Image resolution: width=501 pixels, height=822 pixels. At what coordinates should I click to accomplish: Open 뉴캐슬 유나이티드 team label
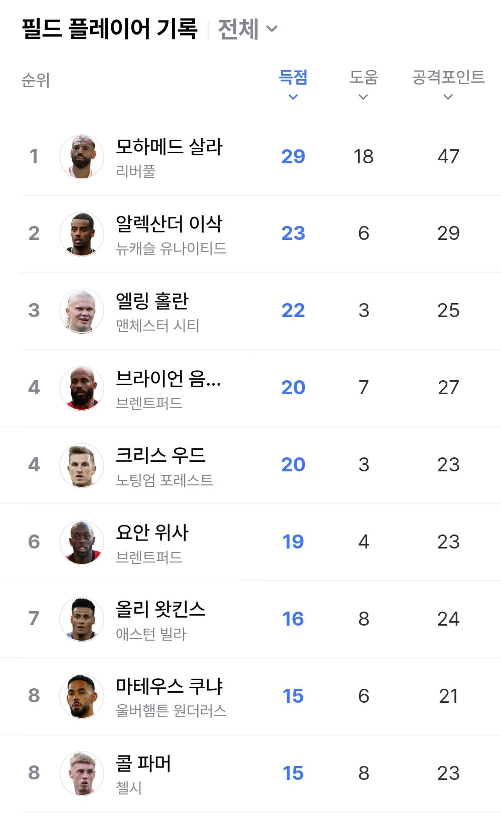[171, 248]
